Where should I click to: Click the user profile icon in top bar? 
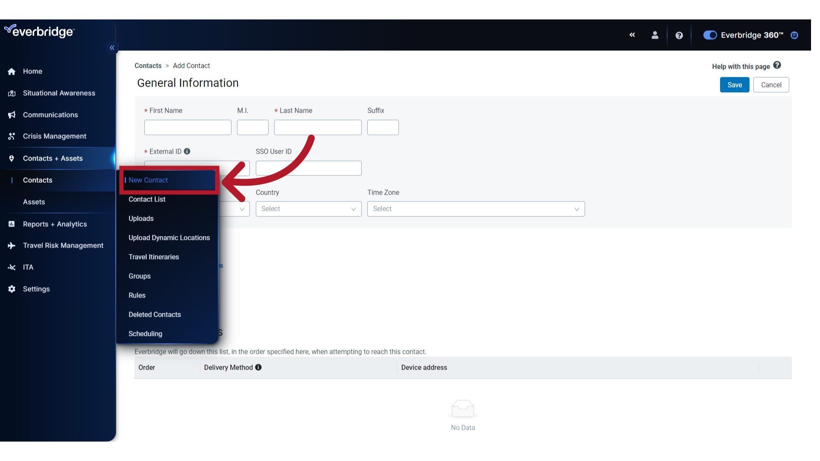pyautogui.click(x=655, y=35)
